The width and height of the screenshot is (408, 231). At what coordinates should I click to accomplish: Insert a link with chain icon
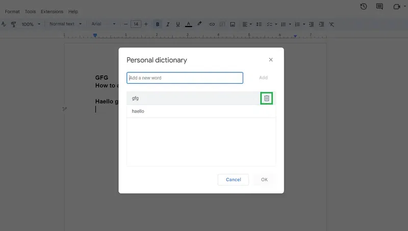(212, 24)
